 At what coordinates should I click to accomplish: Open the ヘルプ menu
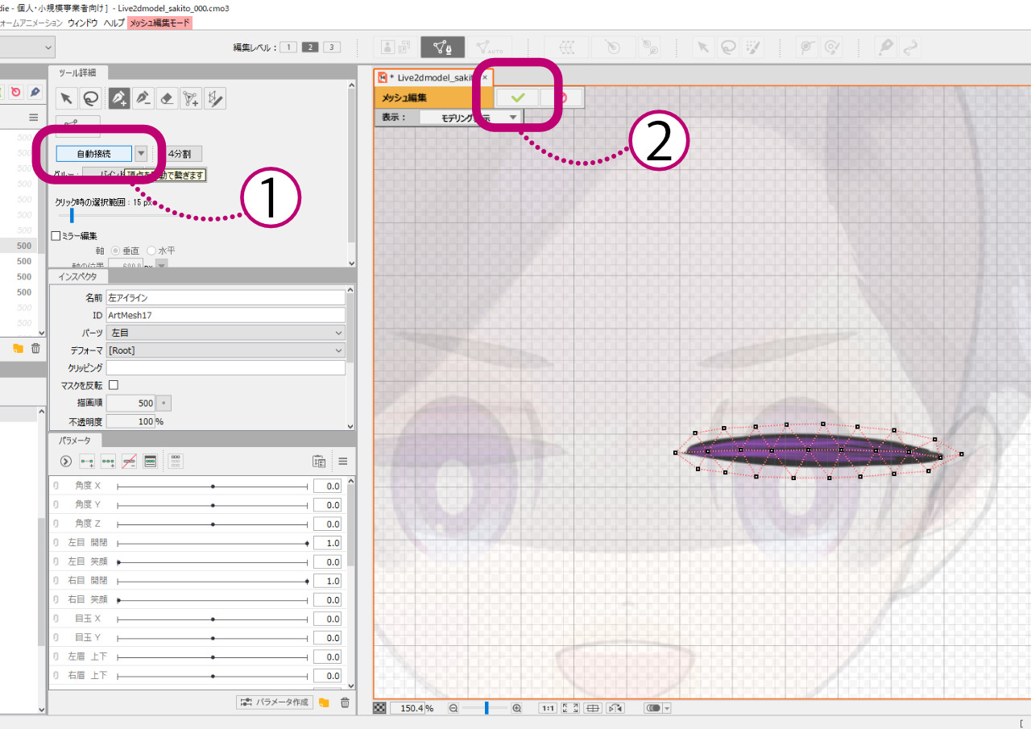tap(114, 23)
